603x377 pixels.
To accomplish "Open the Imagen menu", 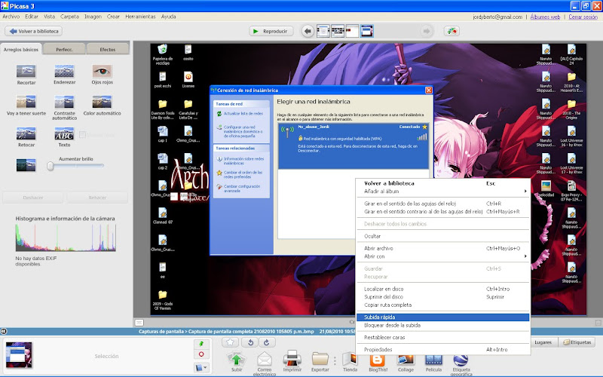I will click(x=93, y=17).
